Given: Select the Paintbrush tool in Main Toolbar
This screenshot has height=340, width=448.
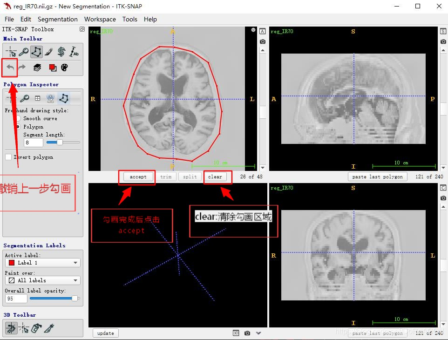Looking at the screenshot, I should tap(48, 52).
